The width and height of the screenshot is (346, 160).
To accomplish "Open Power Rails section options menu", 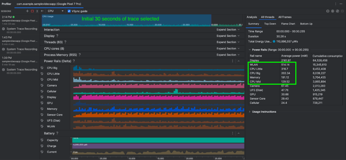I will pos(232,61).
